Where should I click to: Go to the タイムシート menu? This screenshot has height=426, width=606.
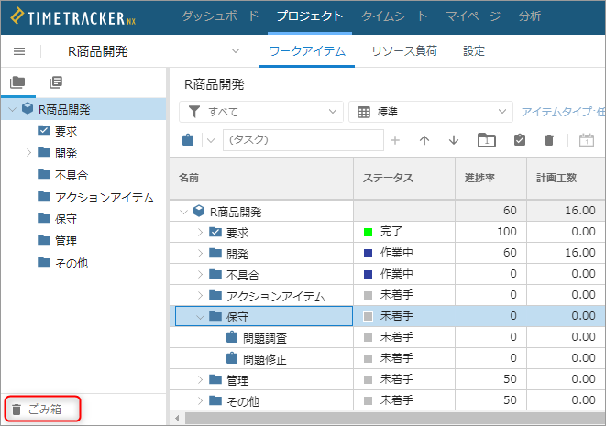click(394, 16)
